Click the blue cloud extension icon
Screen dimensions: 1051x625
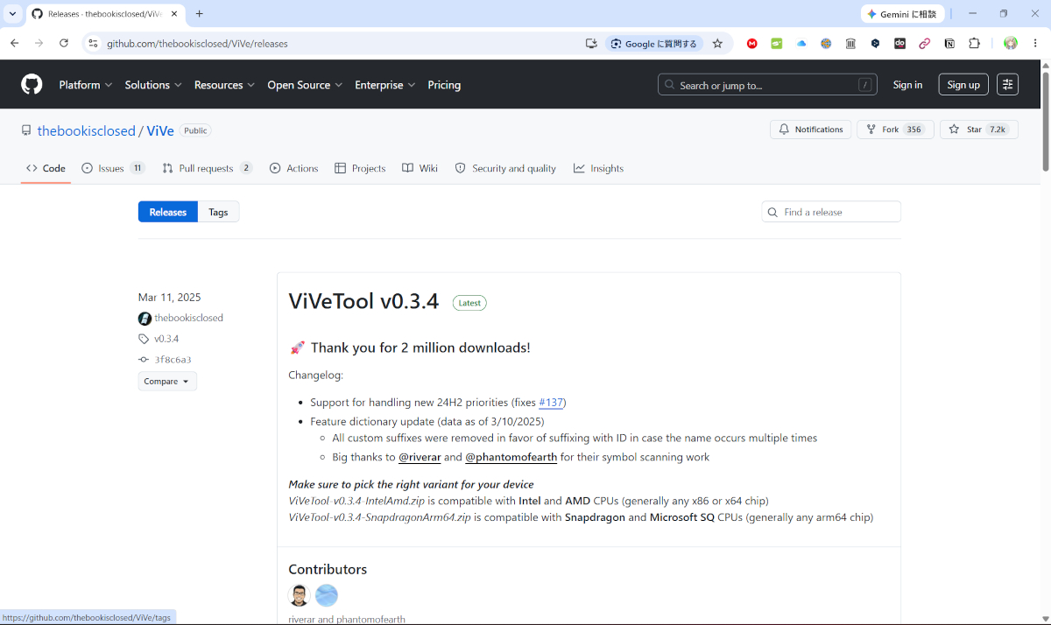801,44
